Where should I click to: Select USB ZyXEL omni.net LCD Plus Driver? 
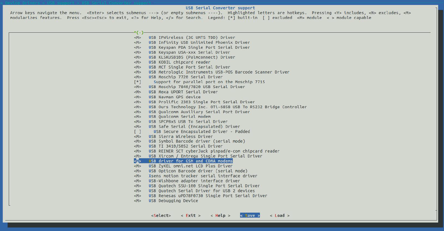coord(190,166)
